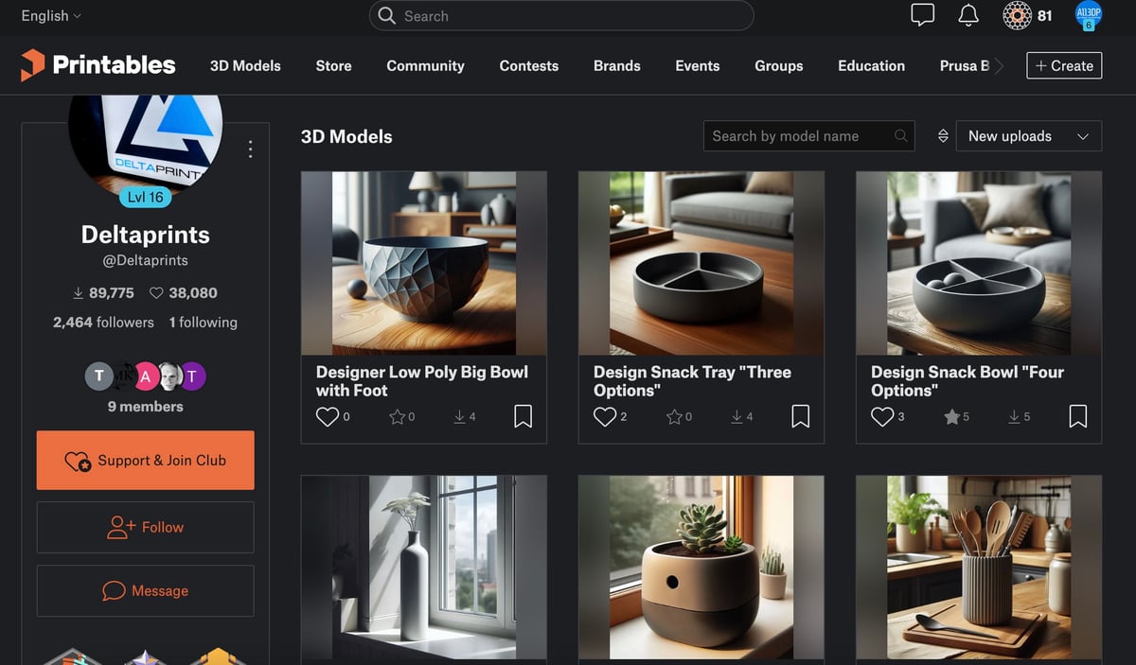
Task: Open the succulent planter model thumbnail
Action: pyautogui.click(x=701, y=568)
